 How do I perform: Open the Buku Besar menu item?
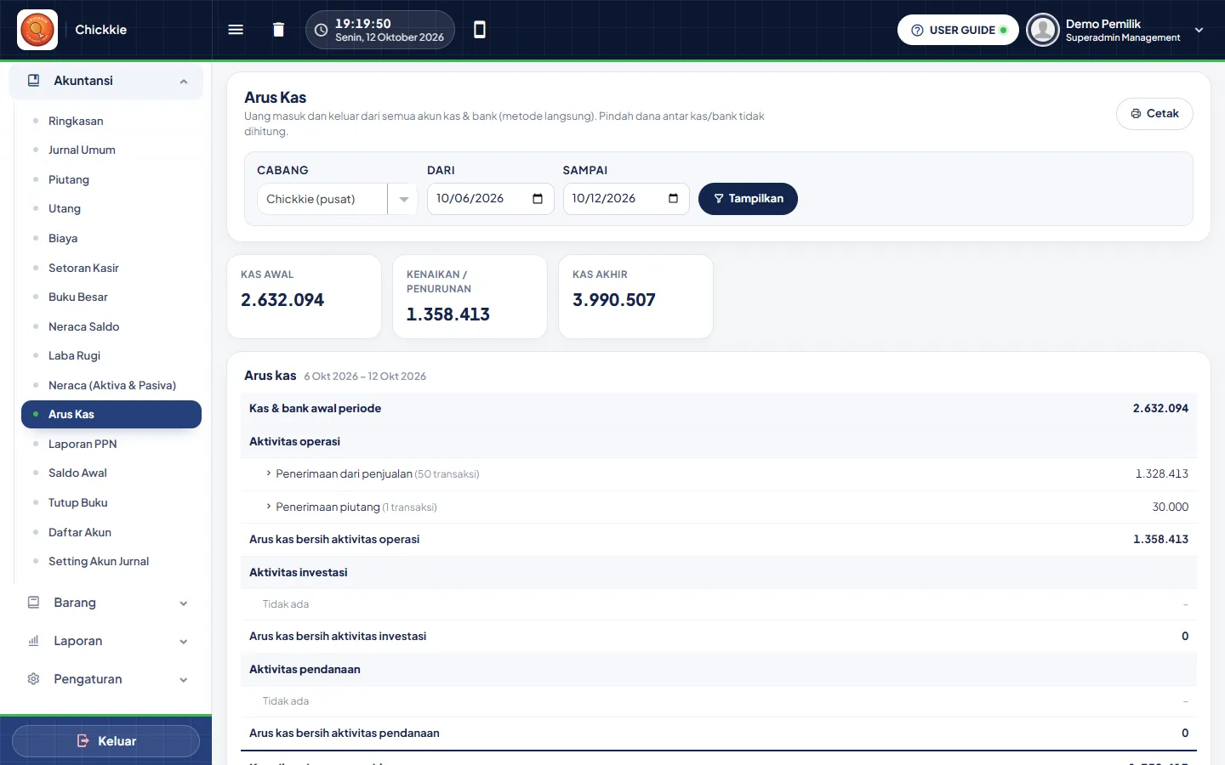click(78, 297)
